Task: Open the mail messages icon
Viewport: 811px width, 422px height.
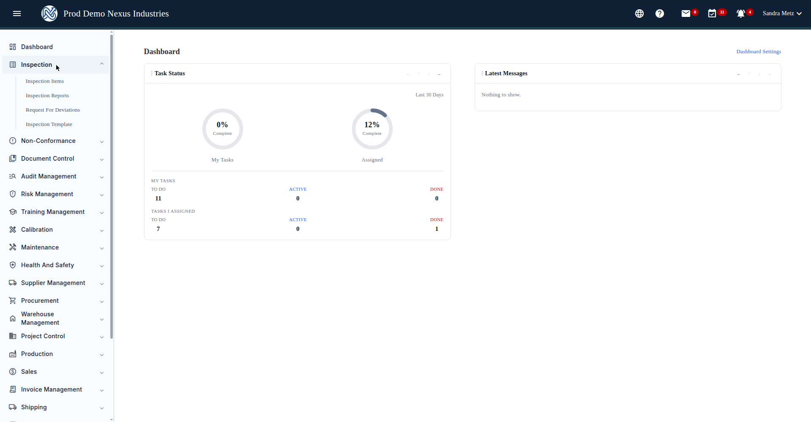Action: [686, 14]
